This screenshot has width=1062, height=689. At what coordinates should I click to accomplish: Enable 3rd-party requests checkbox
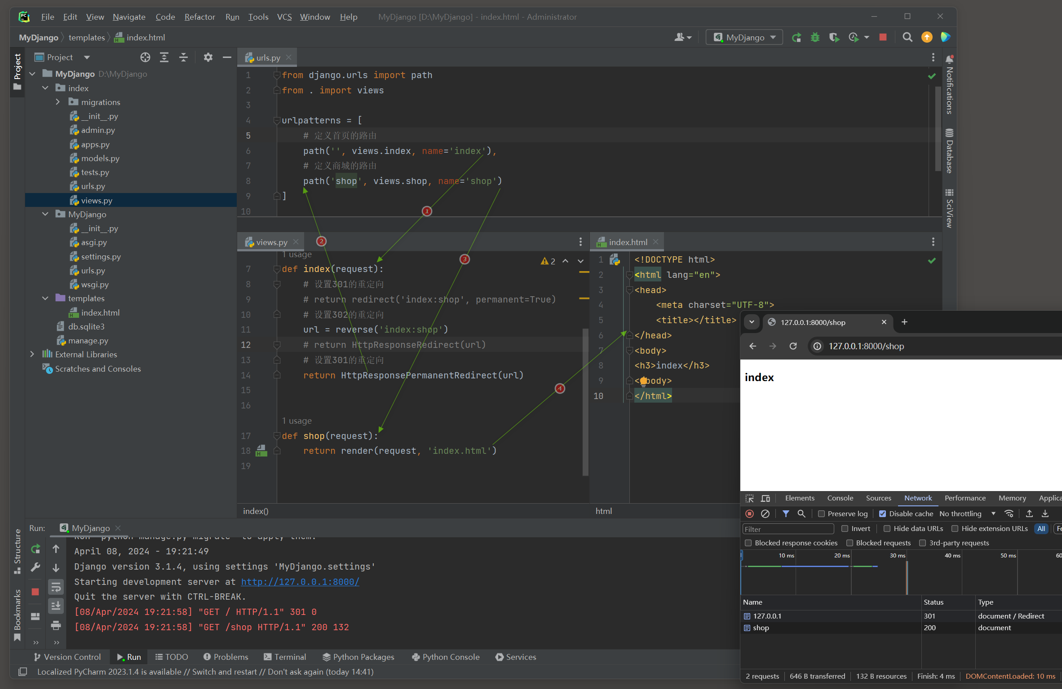923,543
